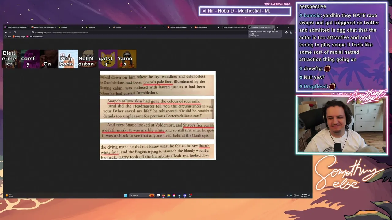The width and height of the screenshot is (392, 220).
Task: Open the taskbar app with red badge
Action: 190,196
